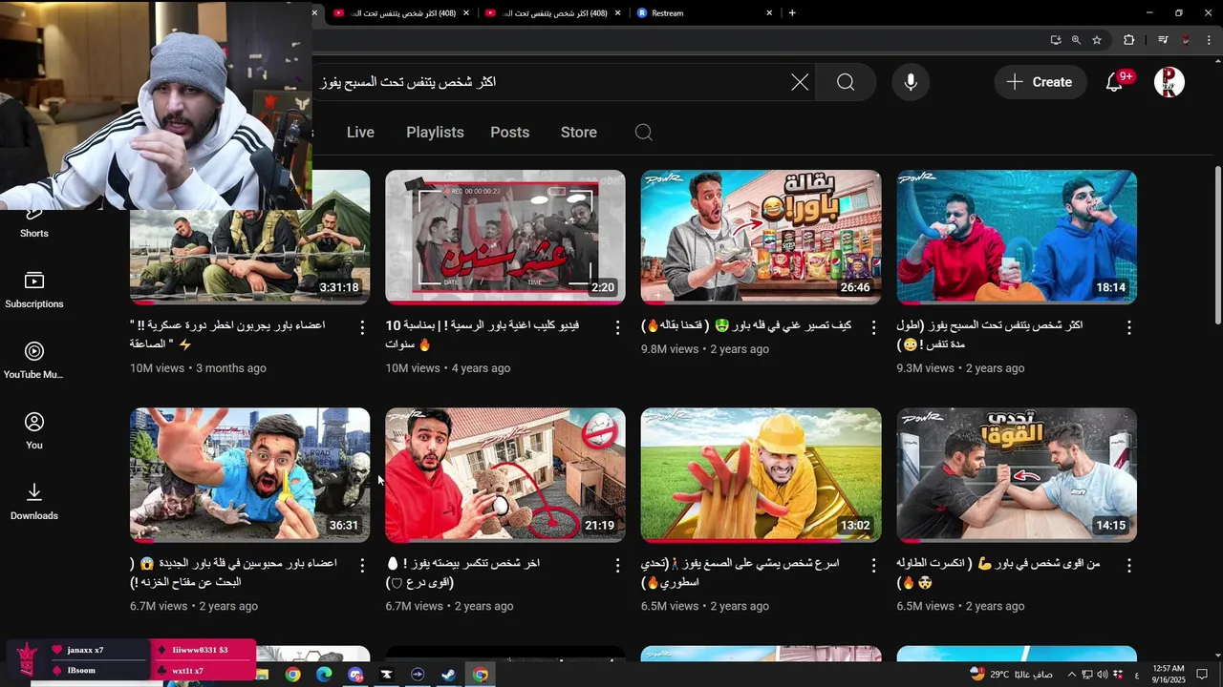Image resolution: width=1223 pixels, height=687 pixels.
Task: Open Steam in the taskbar
Action: point(448,675)
